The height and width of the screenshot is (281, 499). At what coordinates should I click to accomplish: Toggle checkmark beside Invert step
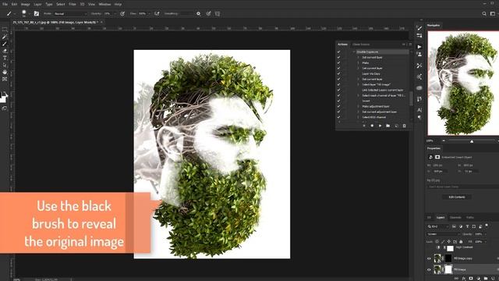(338, 101)
